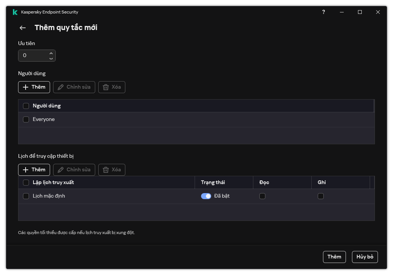Click the Ưu tiên number input field
Image resolution: width=393 pixels, height=275 pixels.
33,56
